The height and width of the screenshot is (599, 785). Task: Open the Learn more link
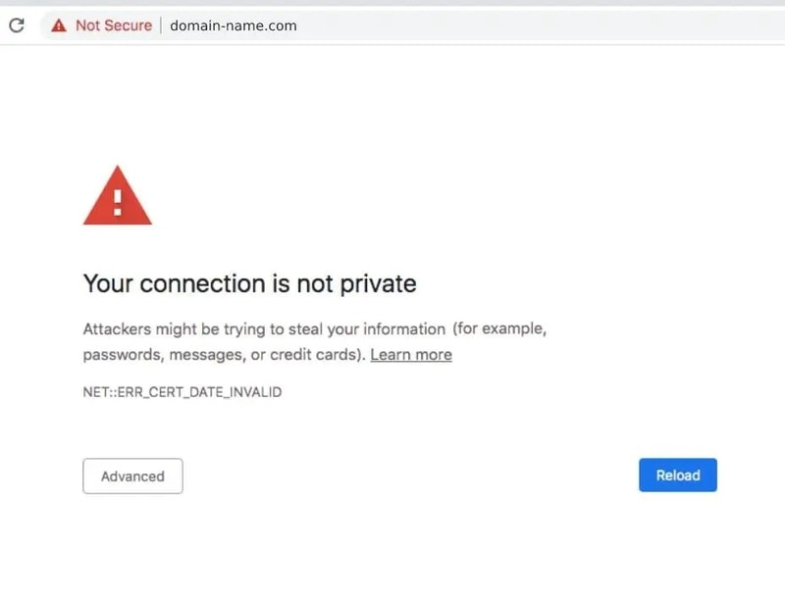coord(411,355)
